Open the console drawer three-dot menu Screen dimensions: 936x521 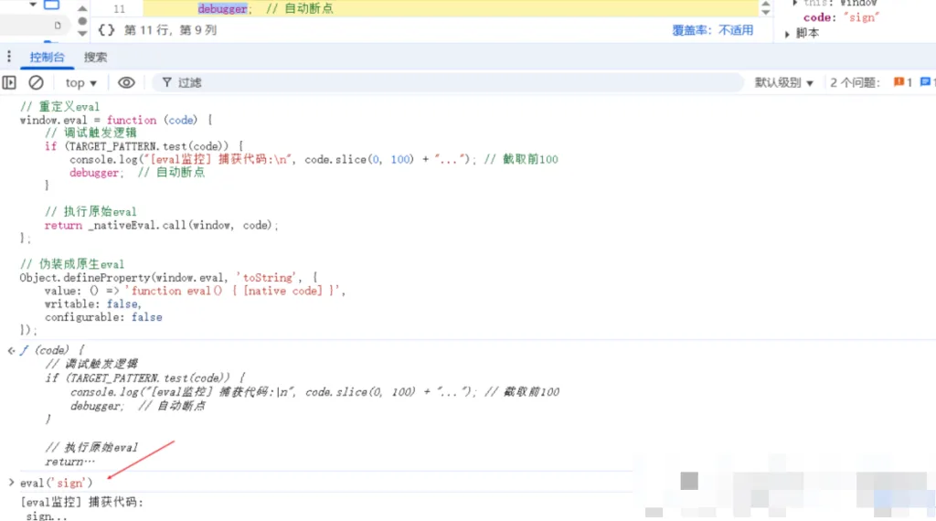point(9,57)
